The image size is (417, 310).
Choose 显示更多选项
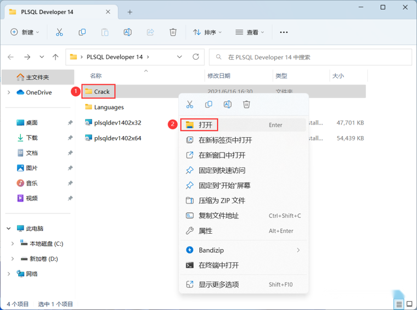[x=243, y=284]
